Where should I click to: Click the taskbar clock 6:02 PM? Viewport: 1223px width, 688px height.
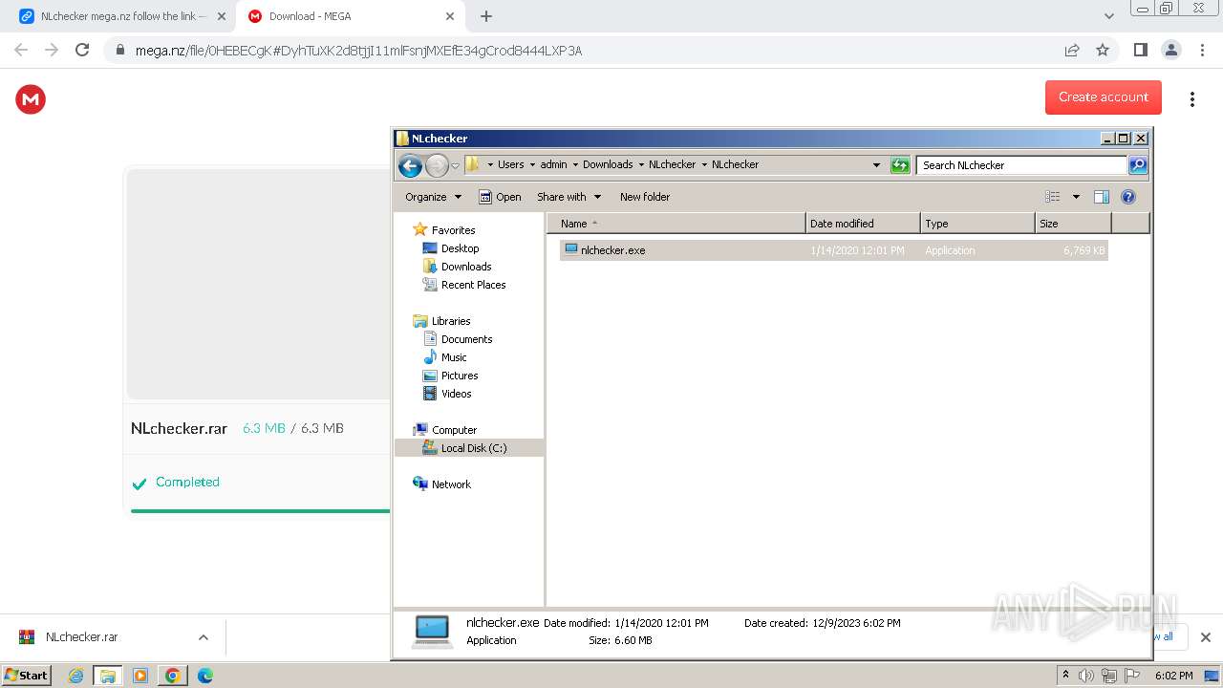1173,676
